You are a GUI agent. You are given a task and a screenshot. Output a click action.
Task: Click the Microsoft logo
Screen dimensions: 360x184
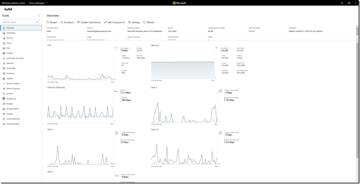click(x=179, y=3)
